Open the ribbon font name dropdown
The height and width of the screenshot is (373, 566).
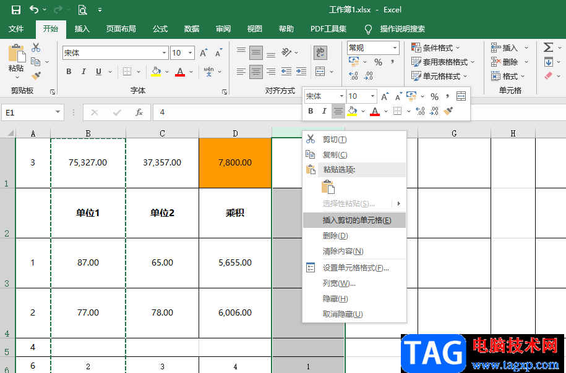coord(164,53)
